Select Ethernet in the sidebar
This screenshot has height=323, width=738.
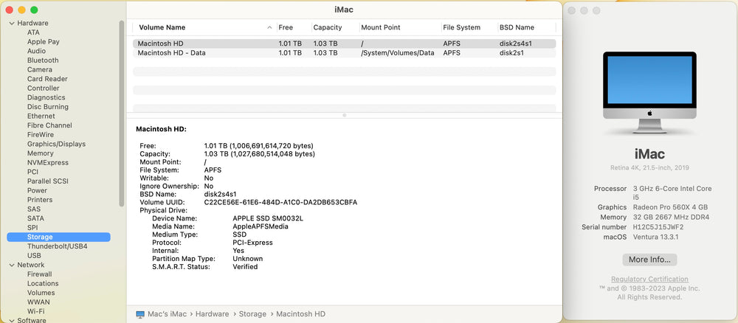coord(41,116)
